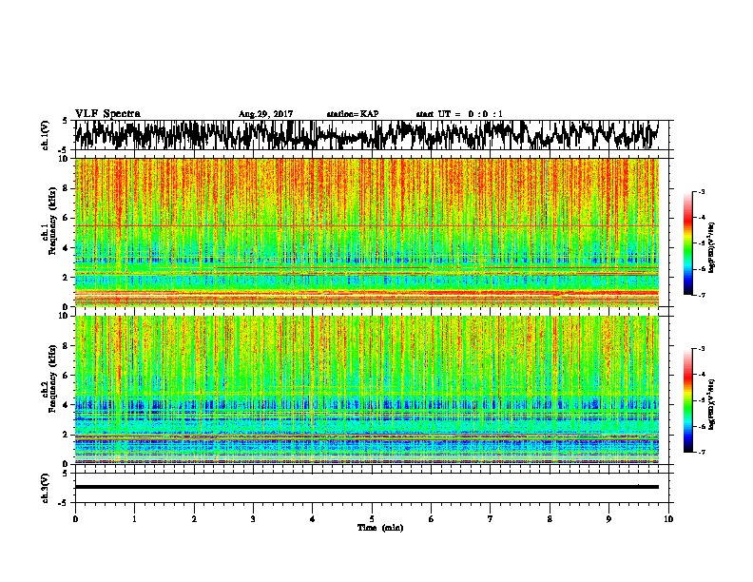Click time axis tick label "0"
The width and height of the screenshot is (753, 582).
coord(75,519)
